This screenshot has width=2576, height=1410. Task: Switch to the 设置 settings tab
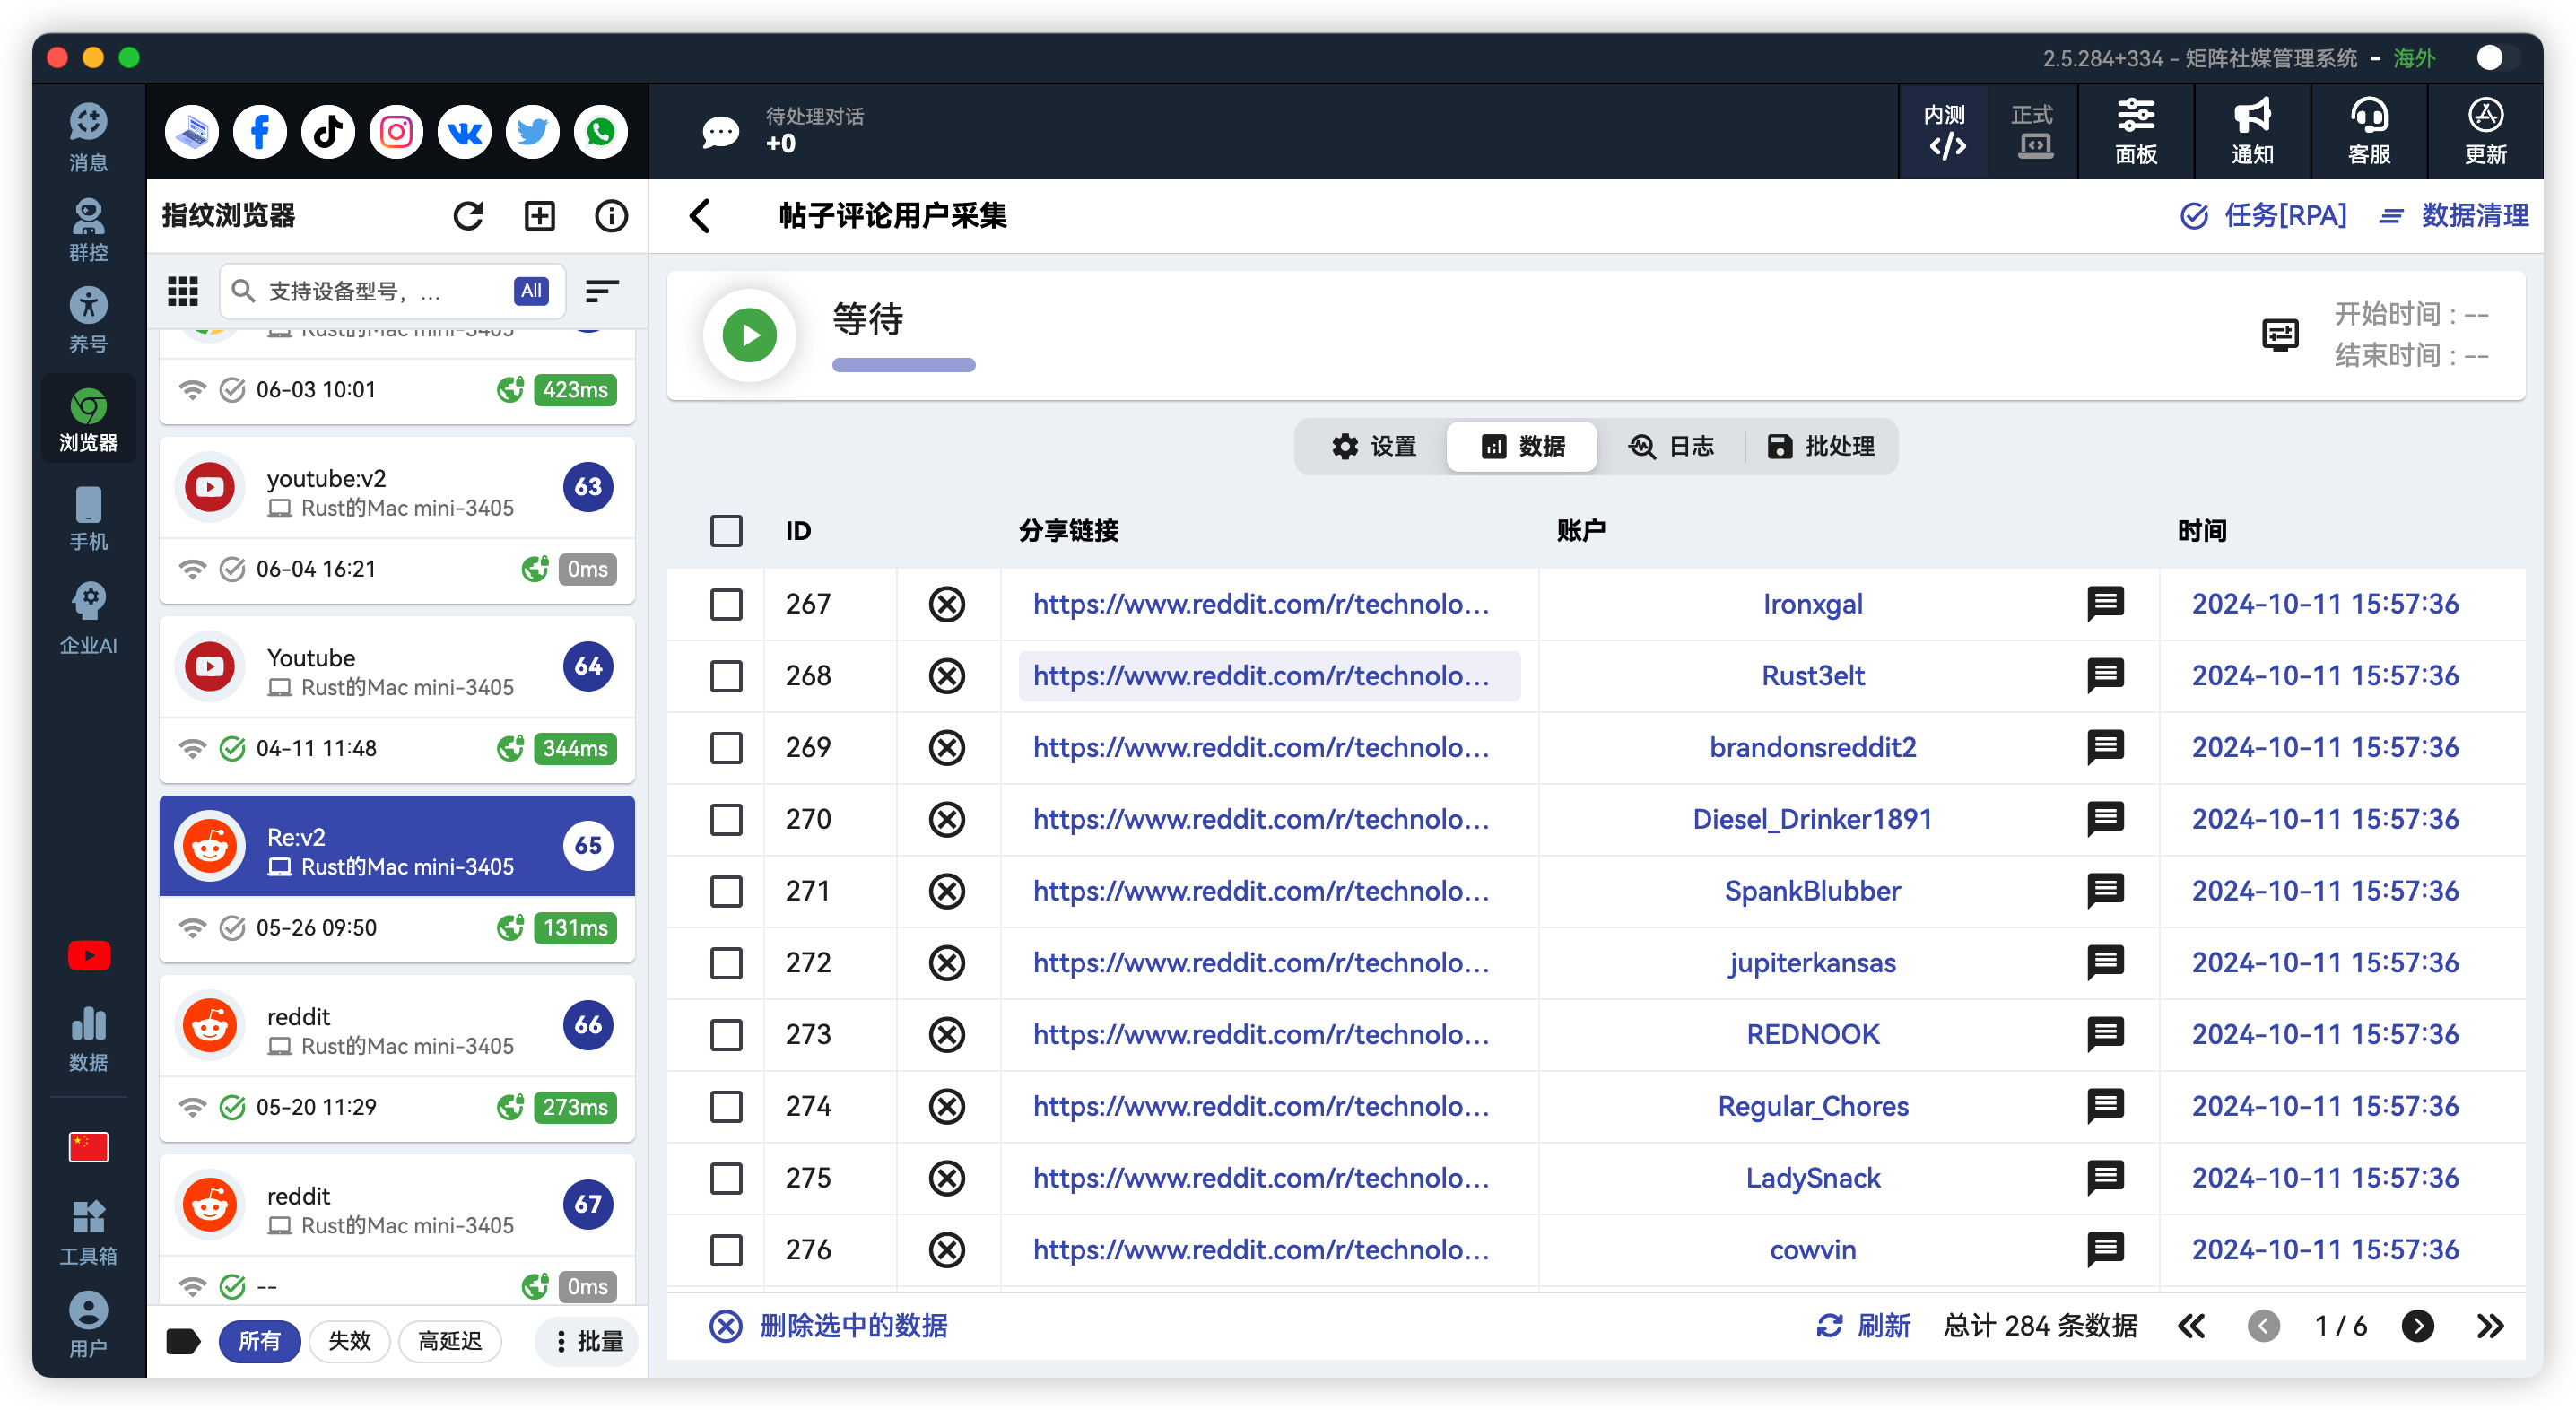pyautogui.click(x=1374, y=446)
